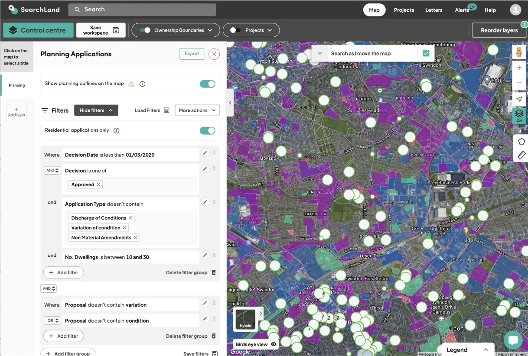Click the locate me arrow icon
Image resolution: width=528 pixels, height=356 pixels.
point(519,100)
